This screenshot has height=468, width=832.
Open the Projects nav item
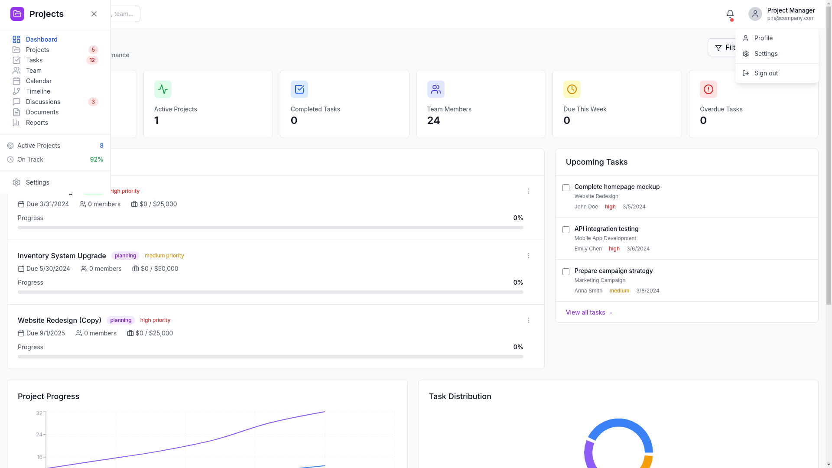pyautogui.click(x=55, y=50)
